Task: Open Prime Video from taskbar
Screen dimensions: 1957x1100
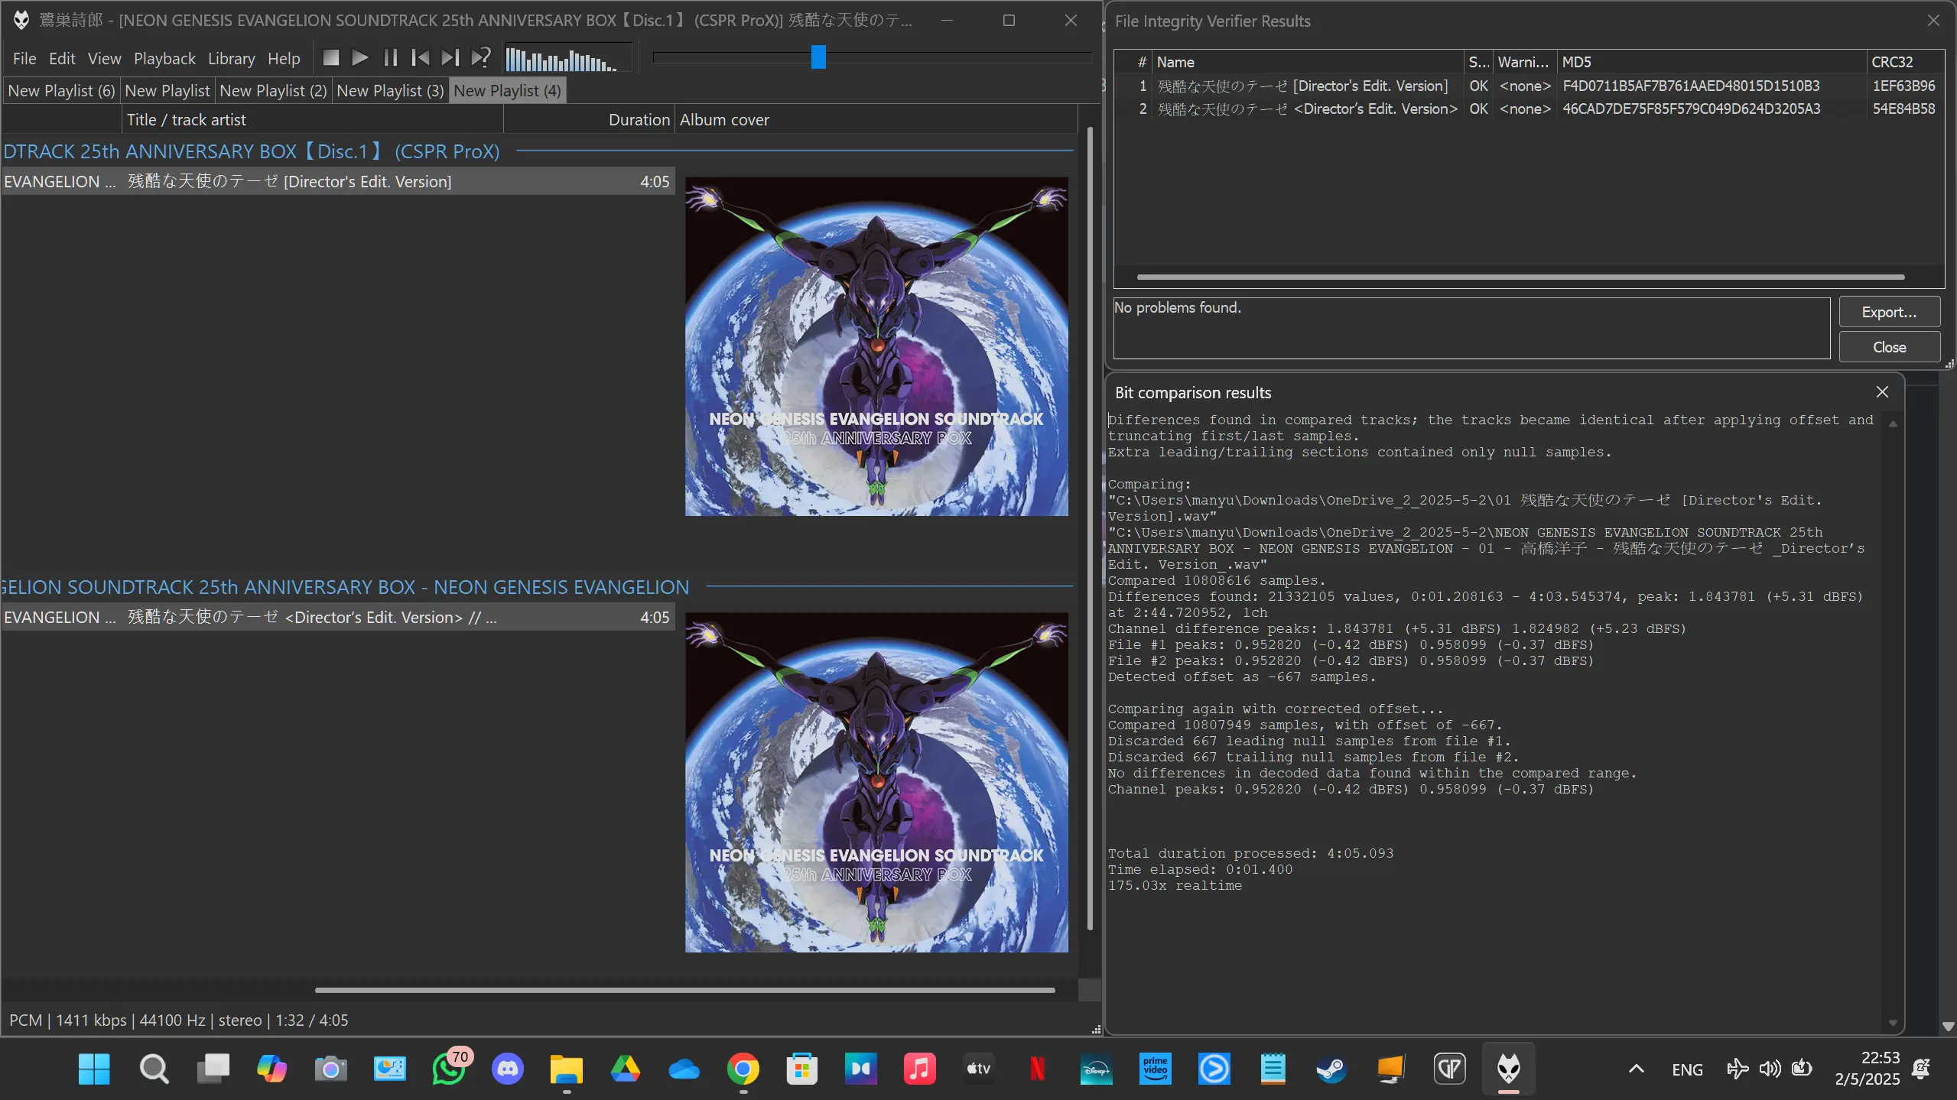Action: (x=1156, y=1069)
